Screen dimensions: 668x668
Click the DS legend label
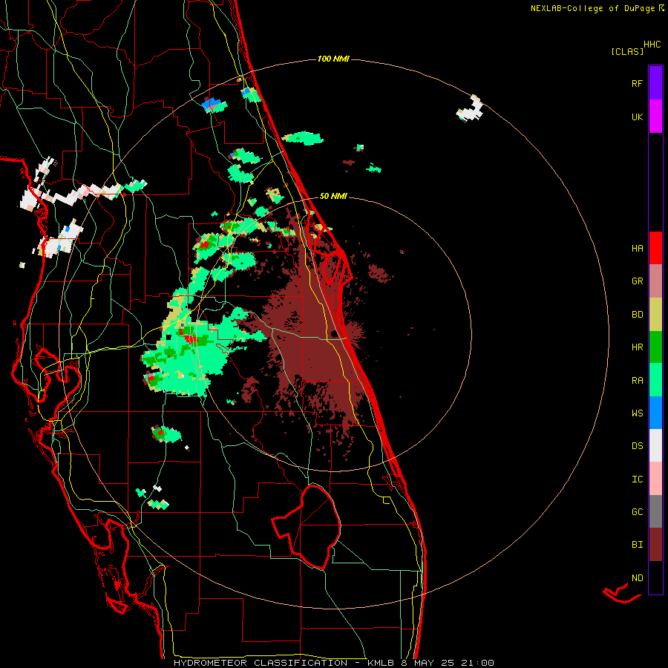click(637, 446)
